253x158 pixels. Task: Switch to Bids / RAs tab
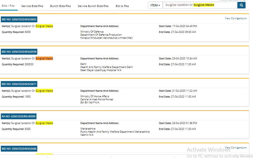click(8, 6)
